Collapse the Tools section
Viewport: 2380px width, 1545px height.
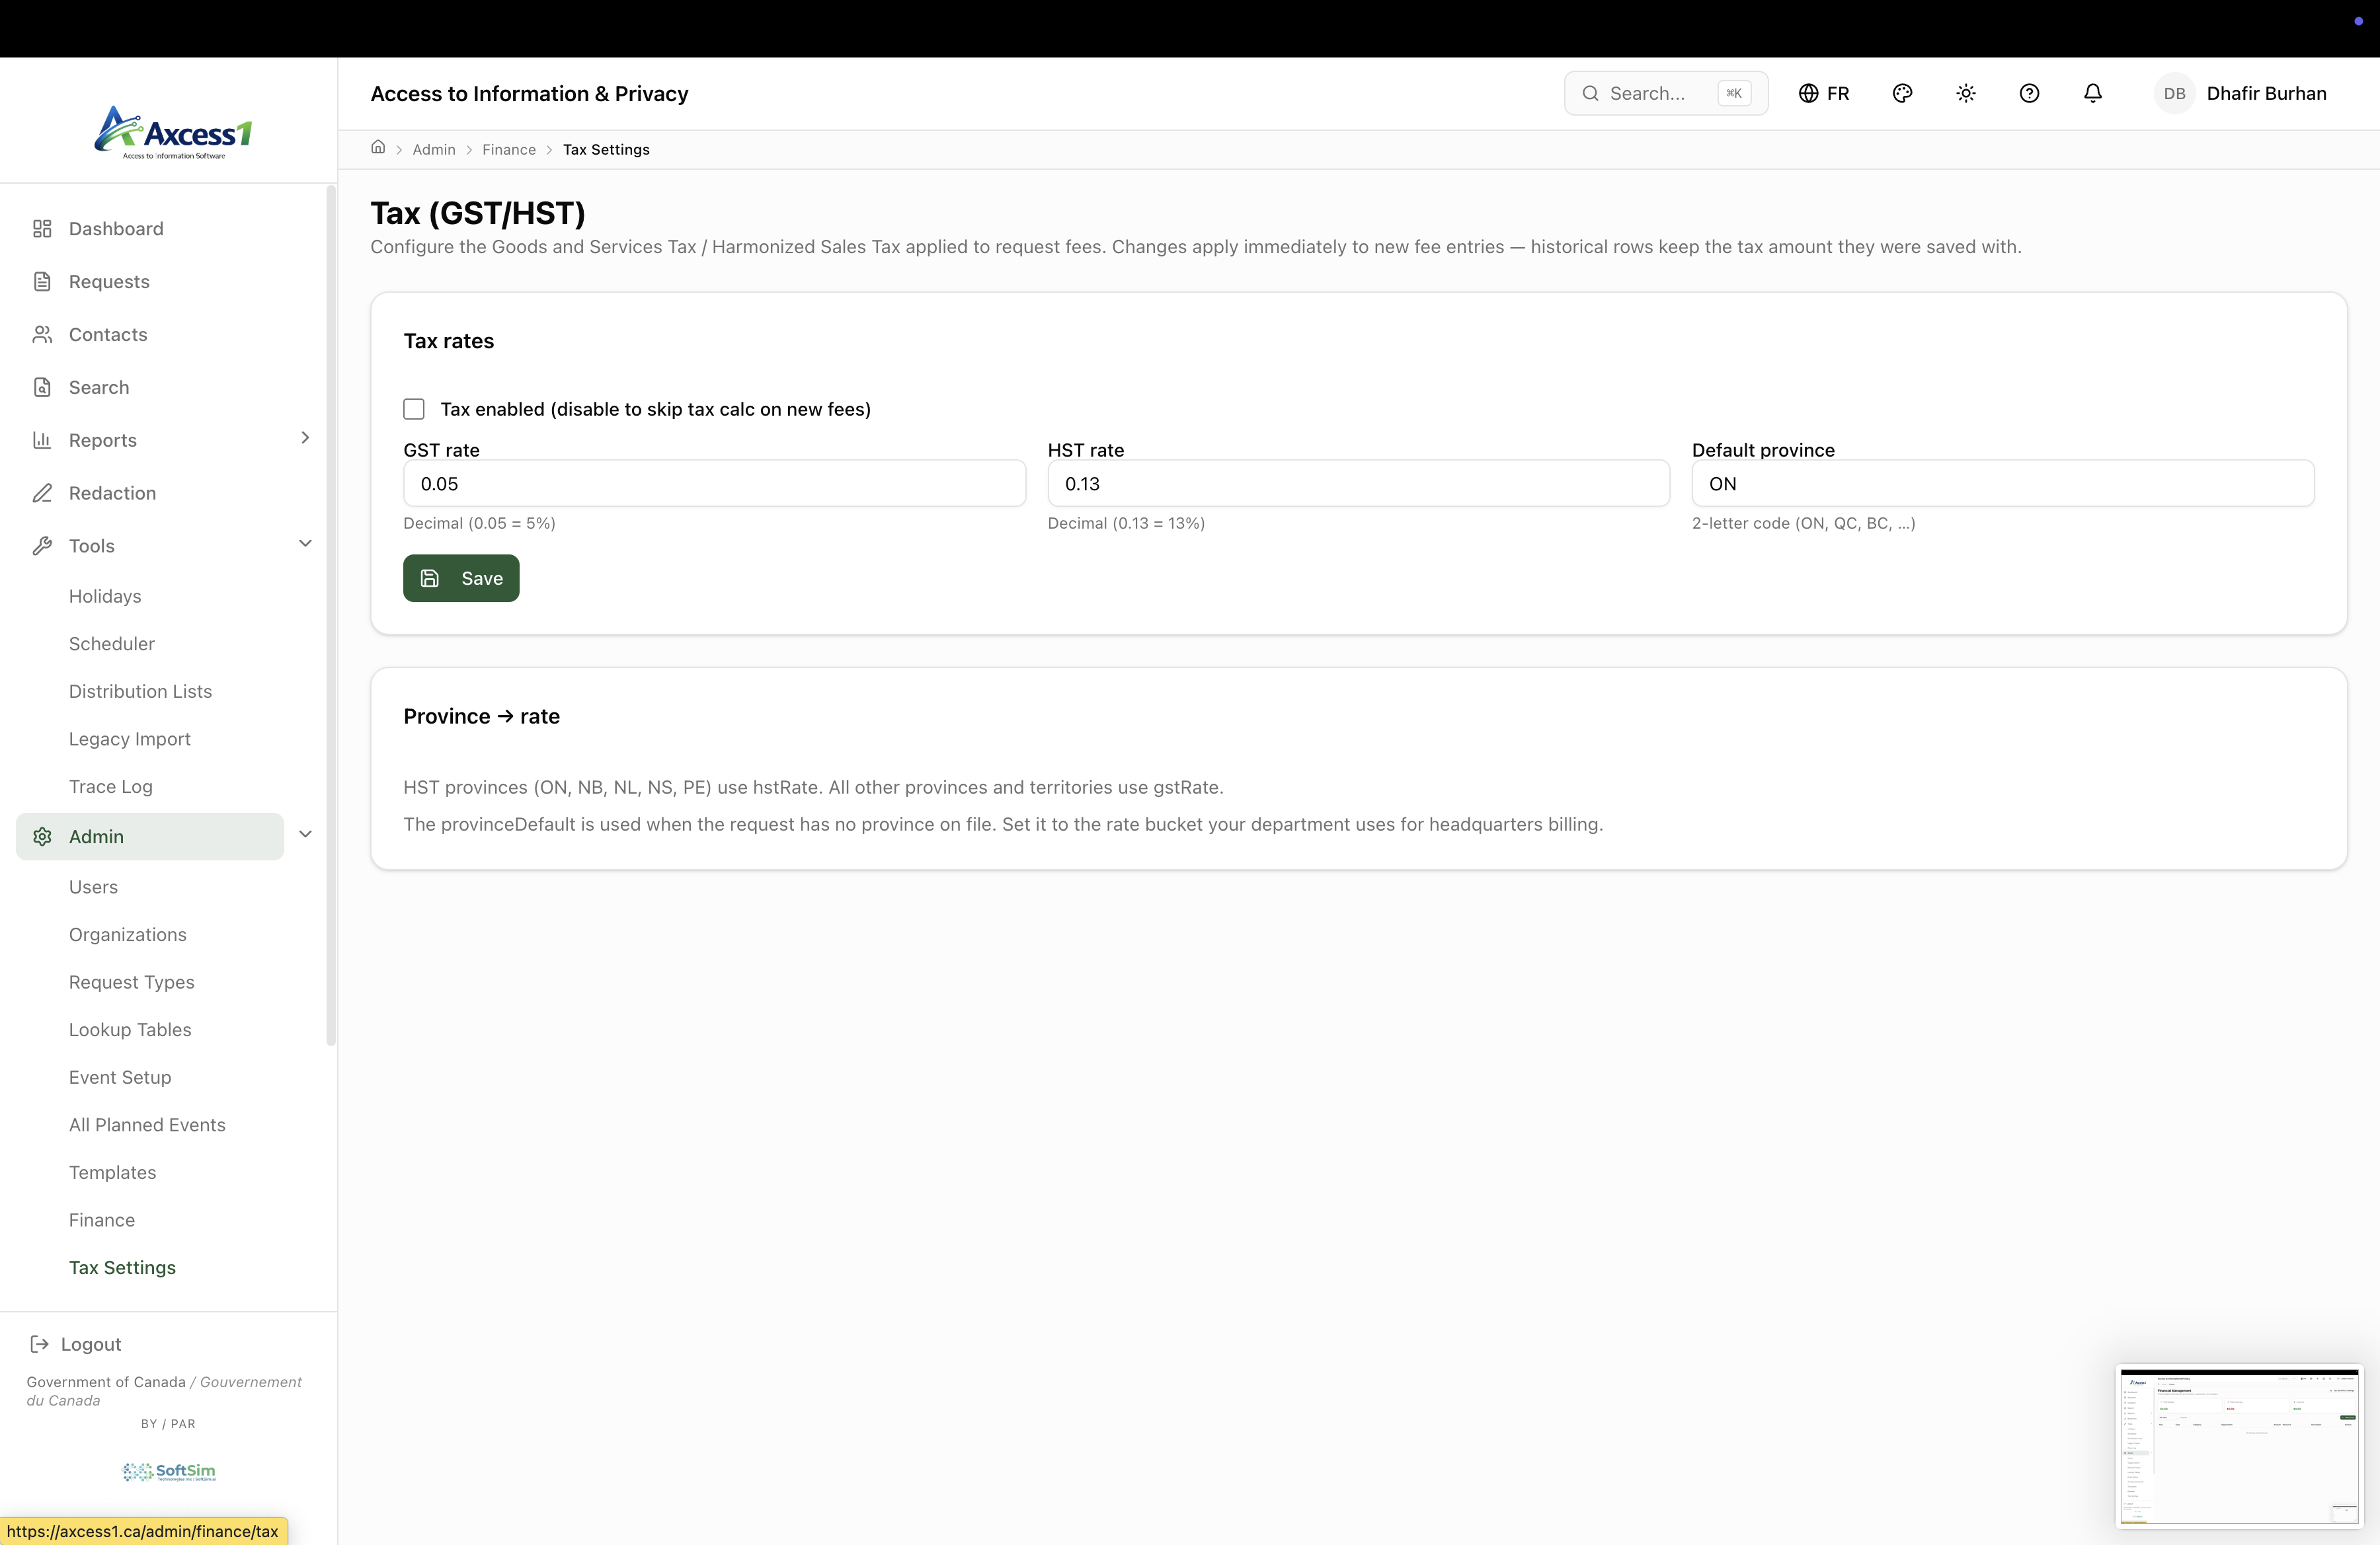305,544
